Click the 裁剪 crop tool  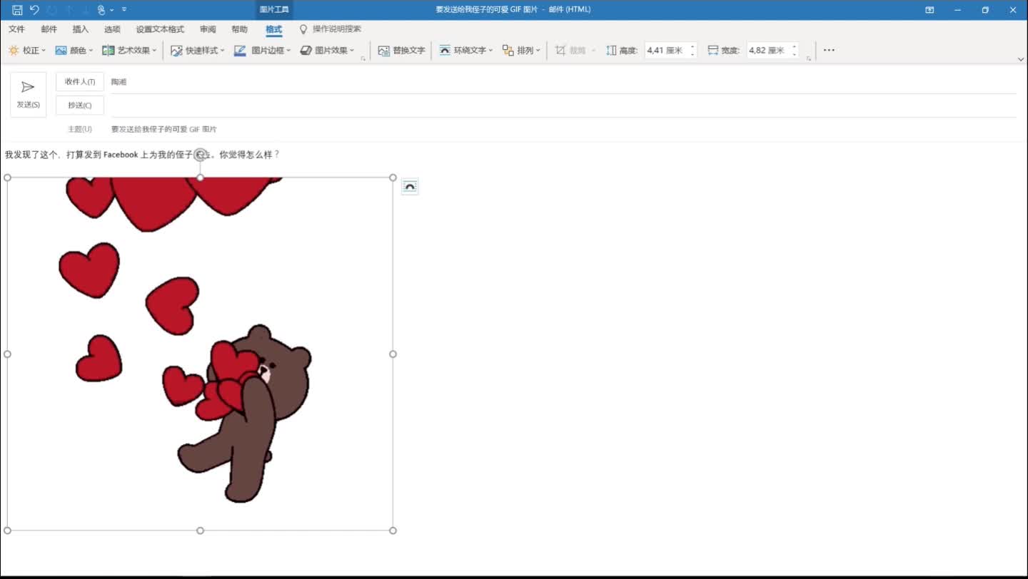575,51
